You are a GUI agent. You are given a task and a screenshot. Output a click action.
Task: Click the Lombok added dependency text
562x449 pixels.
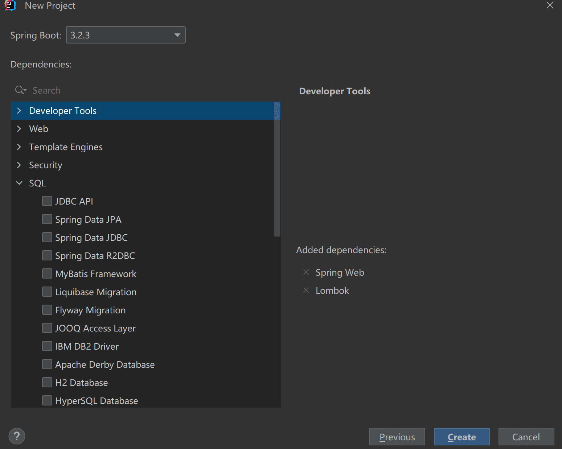click(x=332, y=291)
